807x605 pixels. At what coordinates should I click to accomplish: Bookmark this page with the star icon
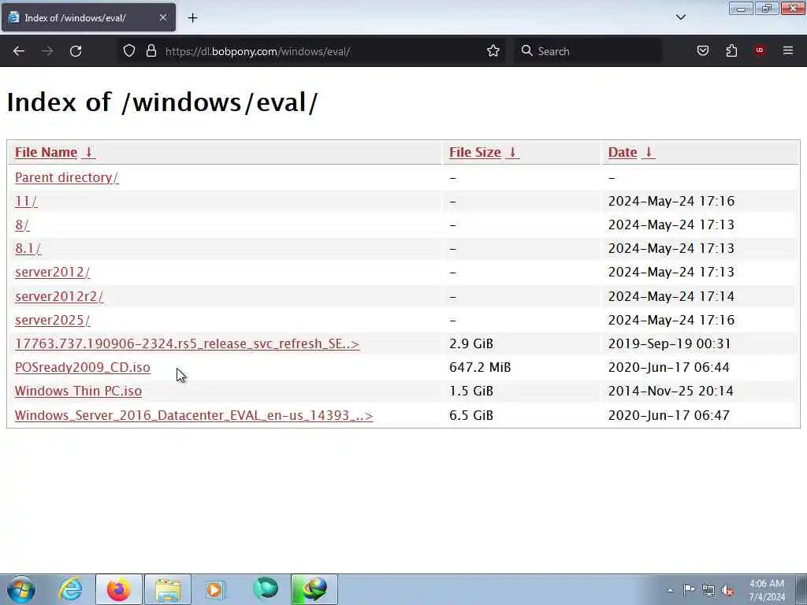click(493, 51)
